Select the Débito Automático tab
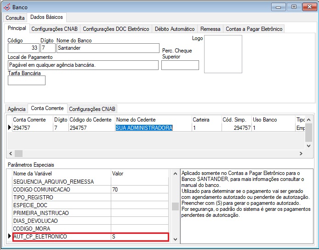Screen dimensions: 319x250 point(175,29)
